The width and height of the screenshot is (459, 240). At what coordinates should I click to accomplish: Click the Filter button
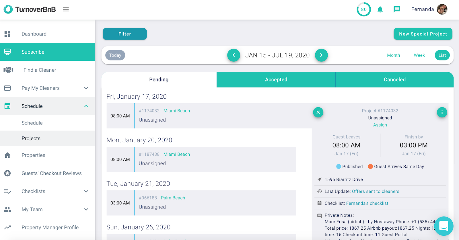coord(125,34)
